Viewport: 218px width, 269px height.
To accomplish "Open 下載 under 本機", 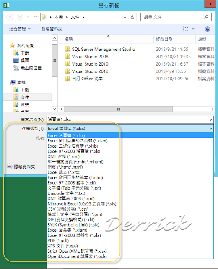I will pos(25,90).
